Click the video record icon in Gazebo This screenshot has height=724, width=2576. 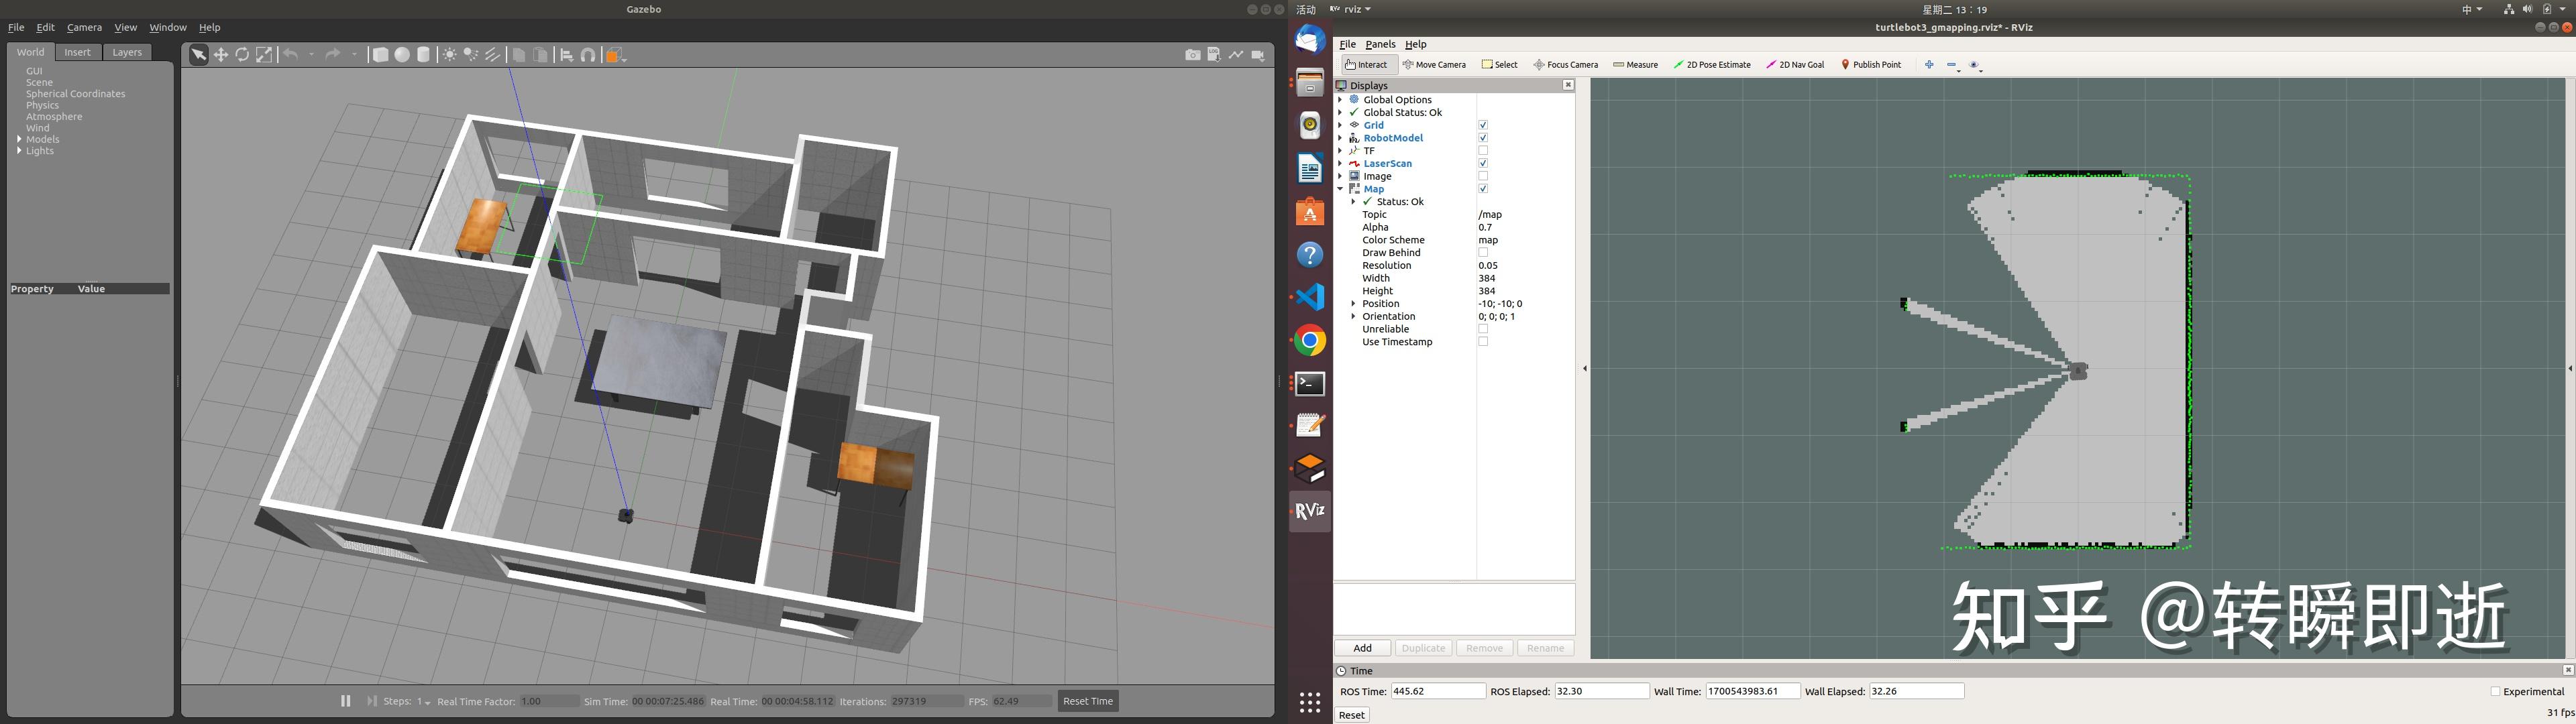[1258, 55]
